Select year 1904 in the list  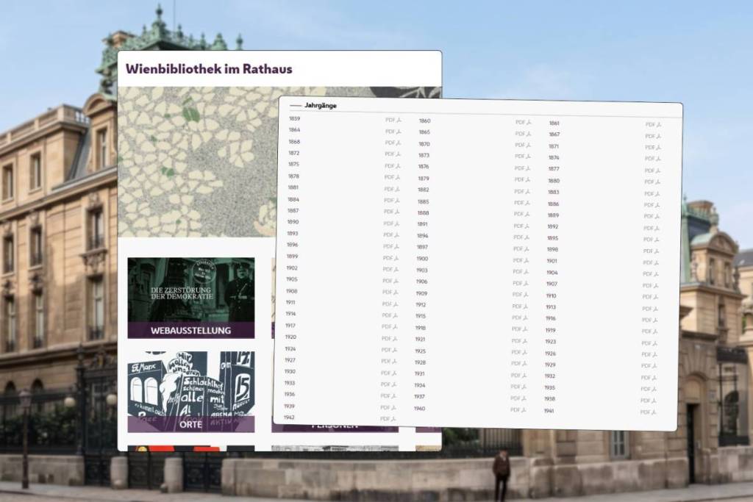(552, 273)
